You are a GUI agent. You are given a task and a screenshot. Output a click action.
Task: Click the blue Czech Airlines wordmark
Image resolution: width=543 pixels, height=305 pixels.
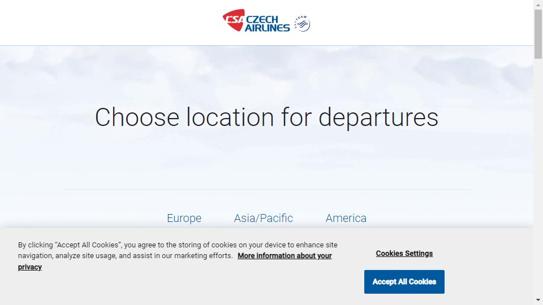point(267,24)
